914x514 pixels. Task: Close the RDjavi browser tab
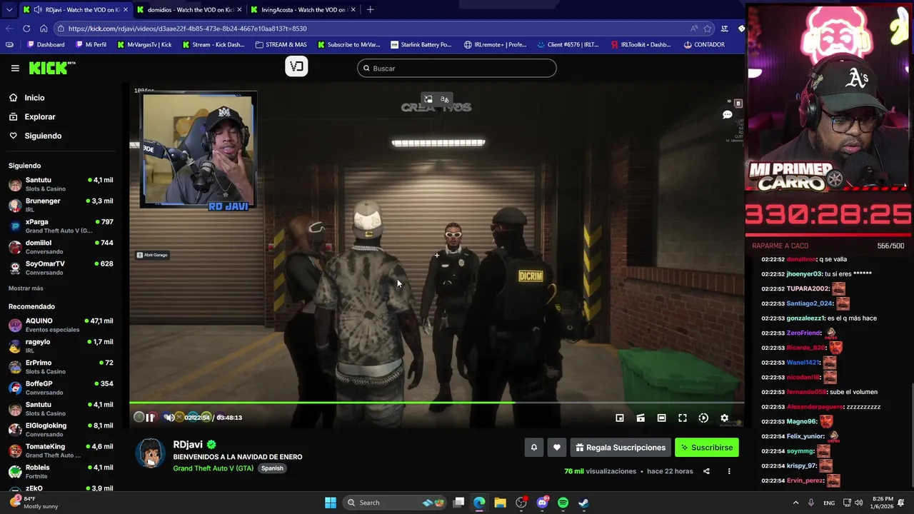[x=126, y=10]
